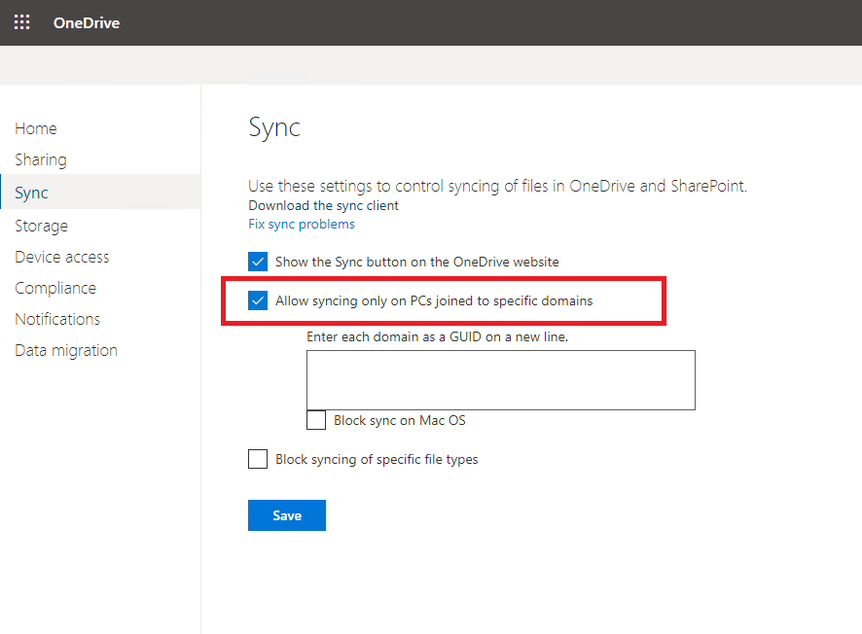The width and height of the screenshot is (862, 634).
Task: Open the Data migration page
Action: (x=66, y=350)
